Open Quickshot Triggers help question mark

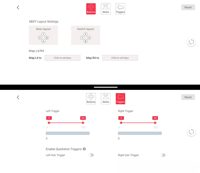coord(84,149)
